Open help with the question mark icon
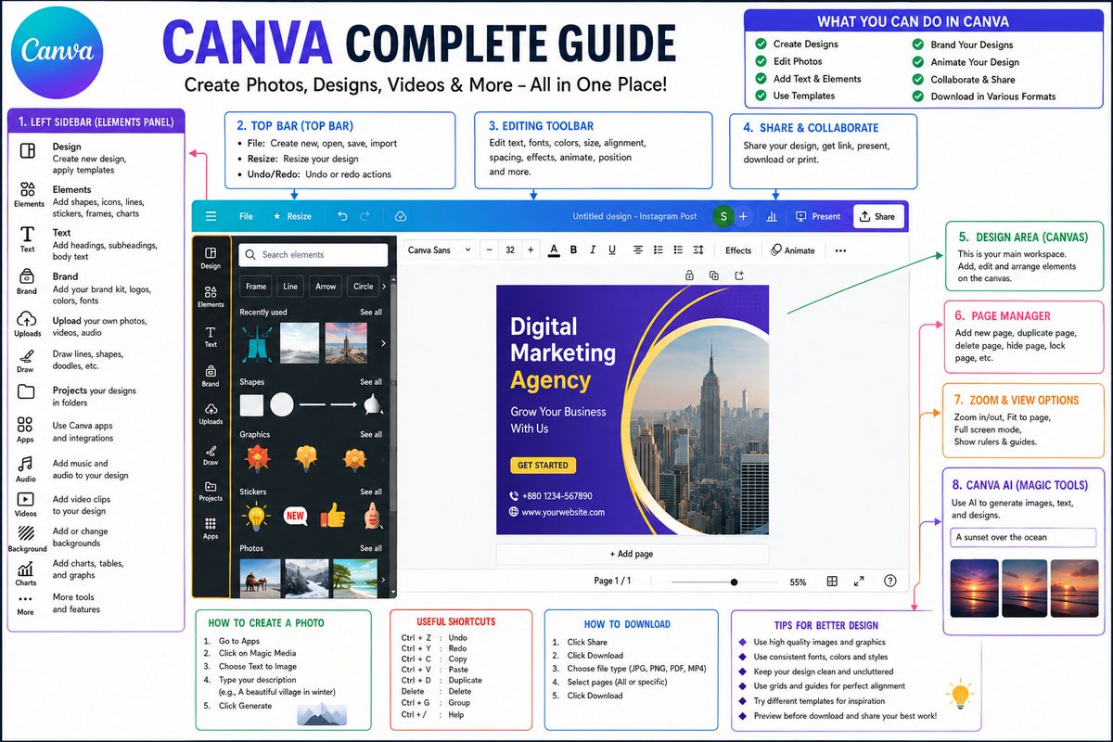Viewport: 1113px width, 742px height. (x=890, y=582)
